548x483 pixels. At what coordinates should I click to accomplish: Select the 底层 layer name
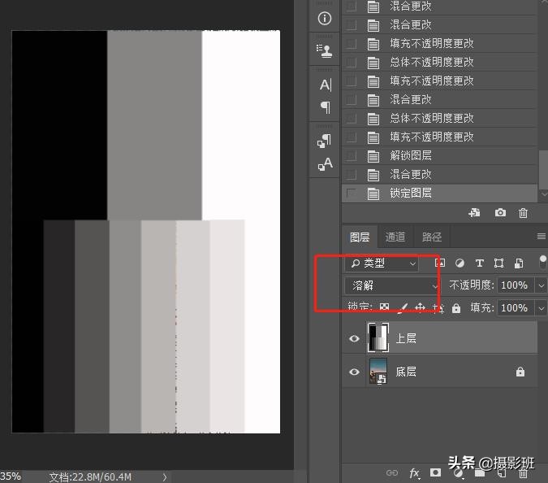tap(406, 372)
